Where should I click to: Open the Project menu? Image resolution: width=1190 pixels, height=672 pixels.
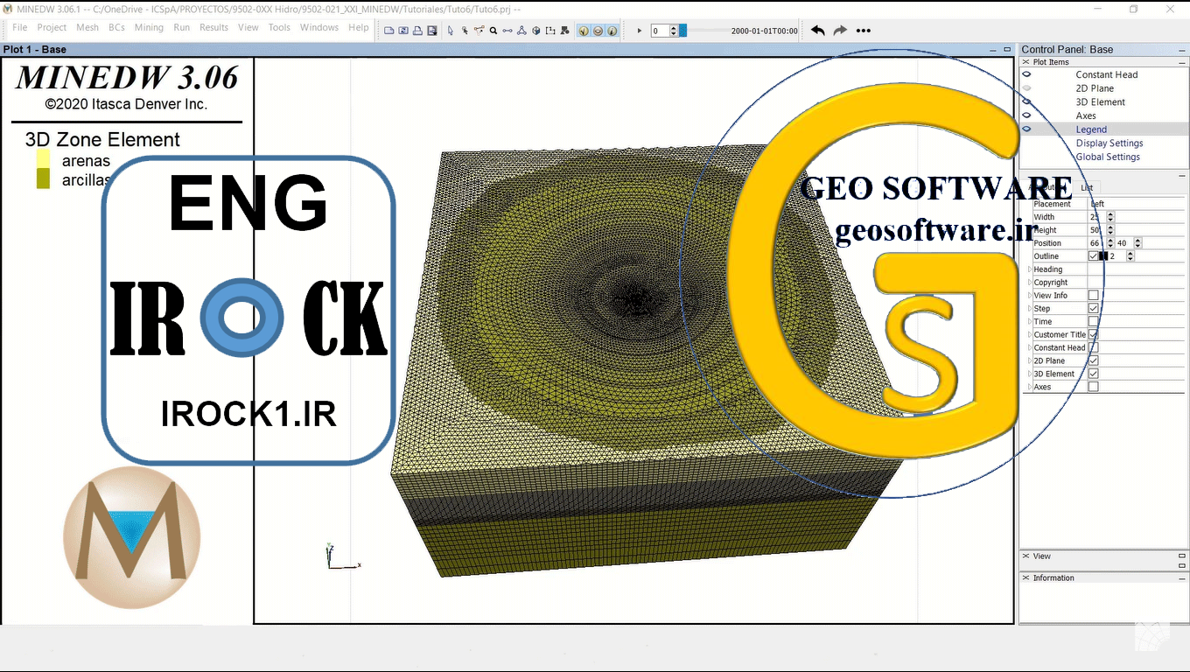(x=52, y=28)
